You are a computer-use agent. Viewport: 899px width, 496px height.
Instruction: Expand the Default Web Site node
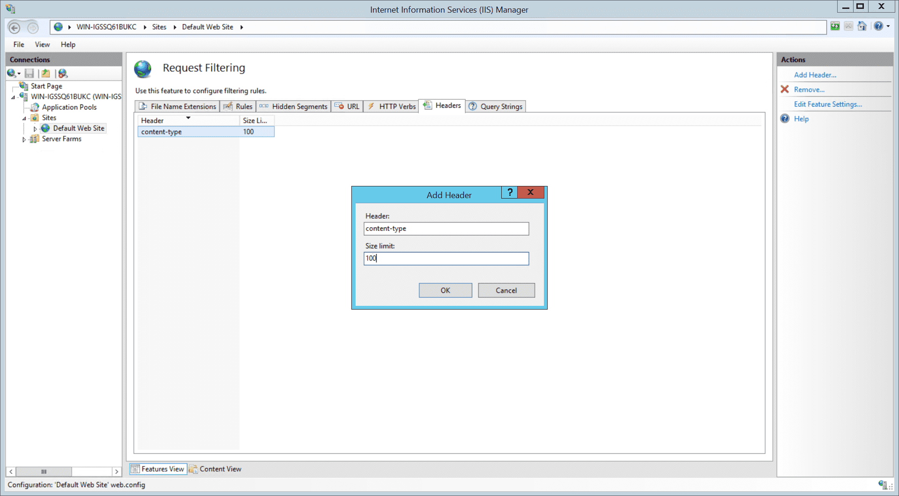click(35, 129)
